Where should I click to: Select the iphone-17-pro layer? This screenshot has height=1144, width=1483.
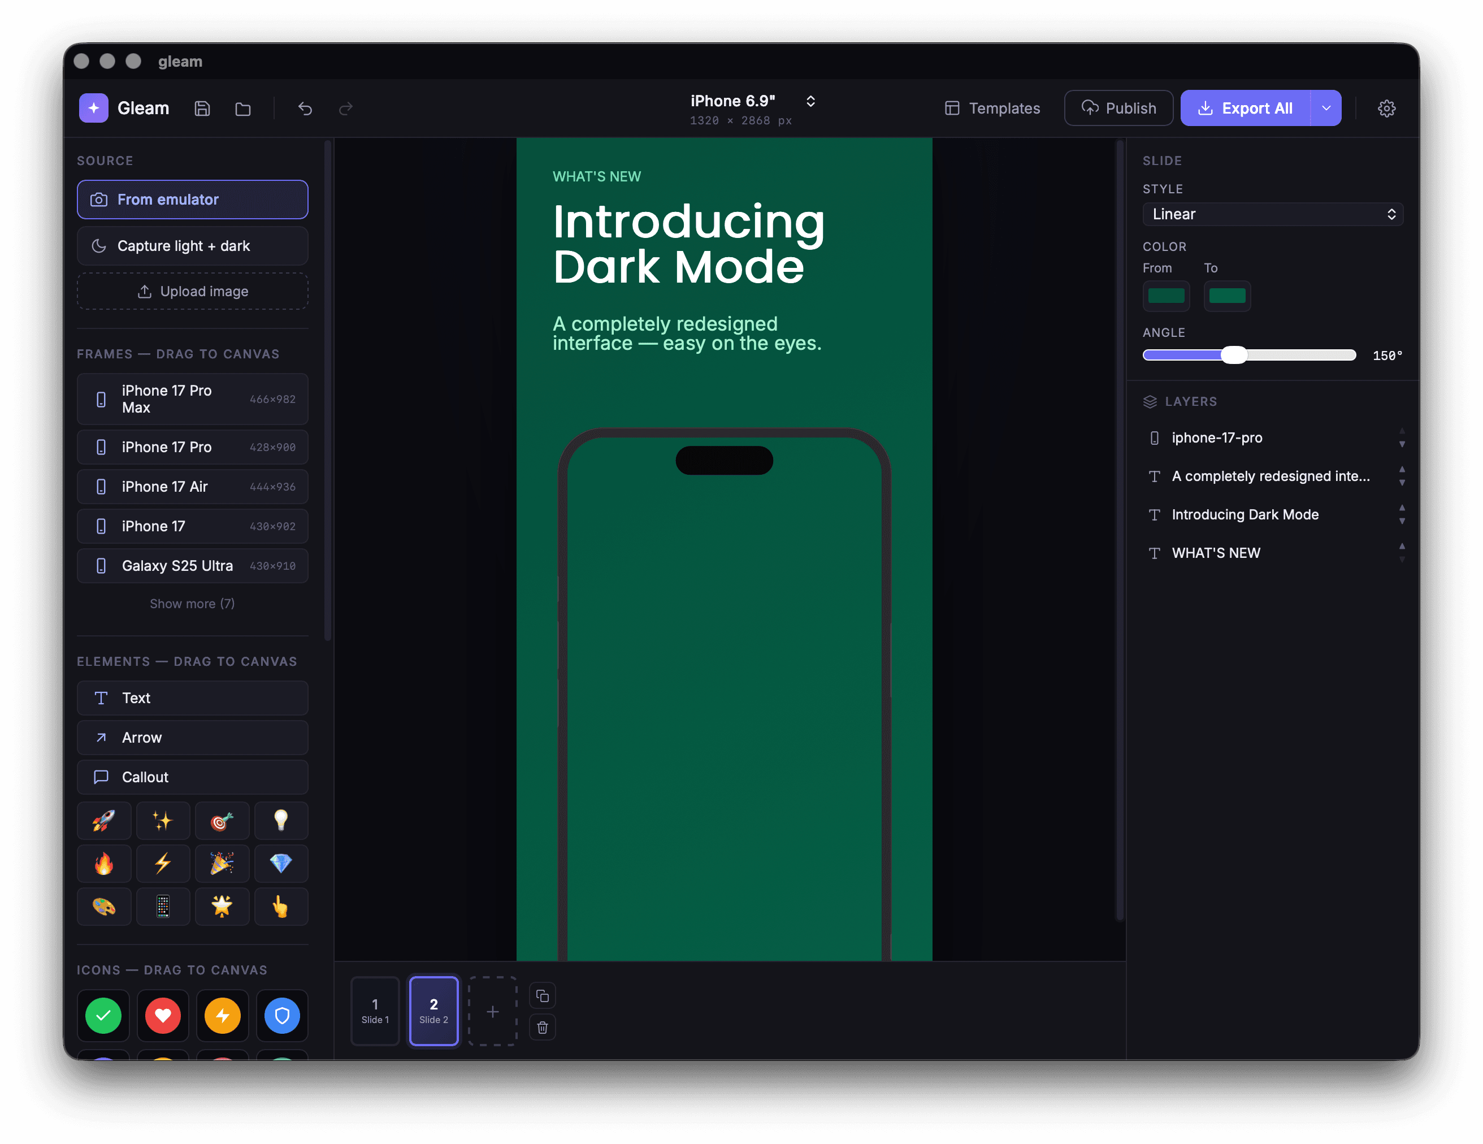click(1273, 438)
